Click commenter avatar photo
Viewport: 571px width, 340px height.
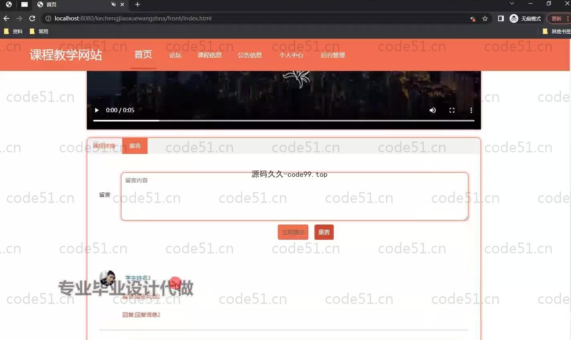[107, 278]
